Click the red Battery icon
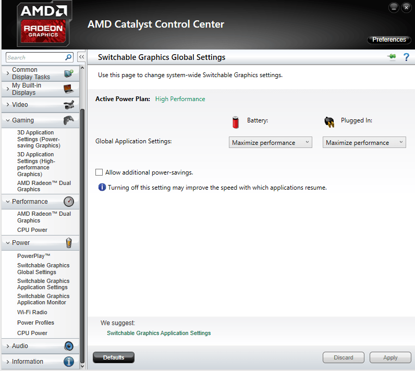 (x=236, y=122)
